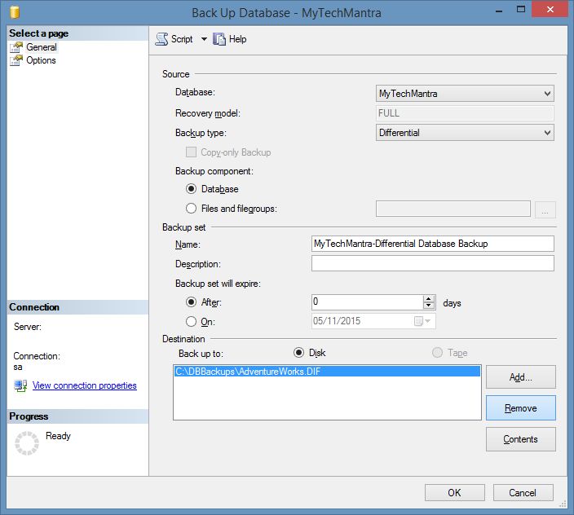
Task: Select the Options page
Action: pyautogui.click(x=41, y=60)
